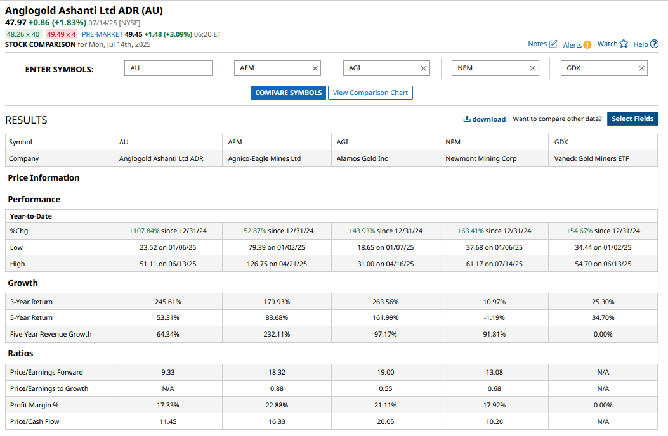
Task: Open the Notes edit icon
Action: point(553,44)
